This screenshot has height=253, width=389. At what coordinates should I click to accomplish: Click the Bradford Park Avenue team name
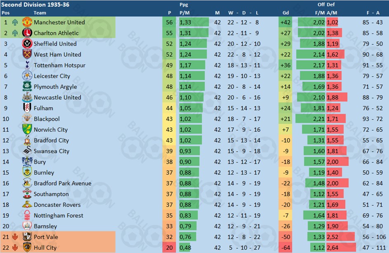coord(63,183)
